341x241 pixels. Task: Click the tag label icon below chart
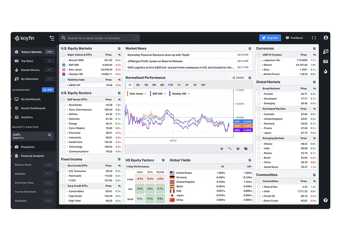click(x=246, y=149)
